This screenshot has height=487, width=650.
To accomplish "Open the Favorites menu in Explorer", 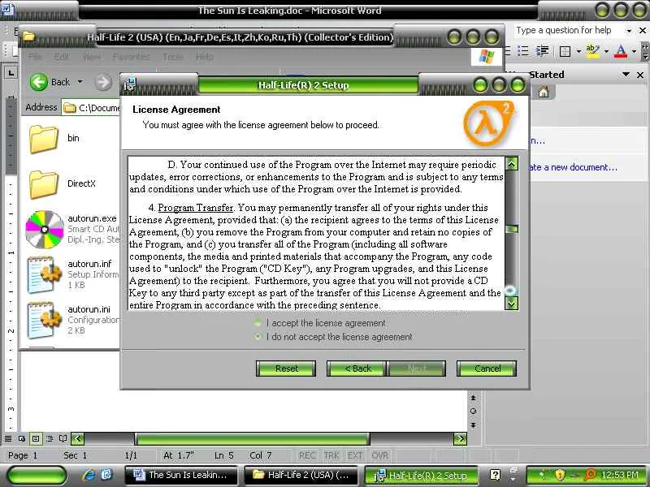I will [x=131, y=56].
